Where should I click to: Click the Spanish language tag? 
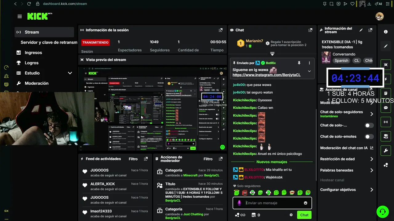341,60
